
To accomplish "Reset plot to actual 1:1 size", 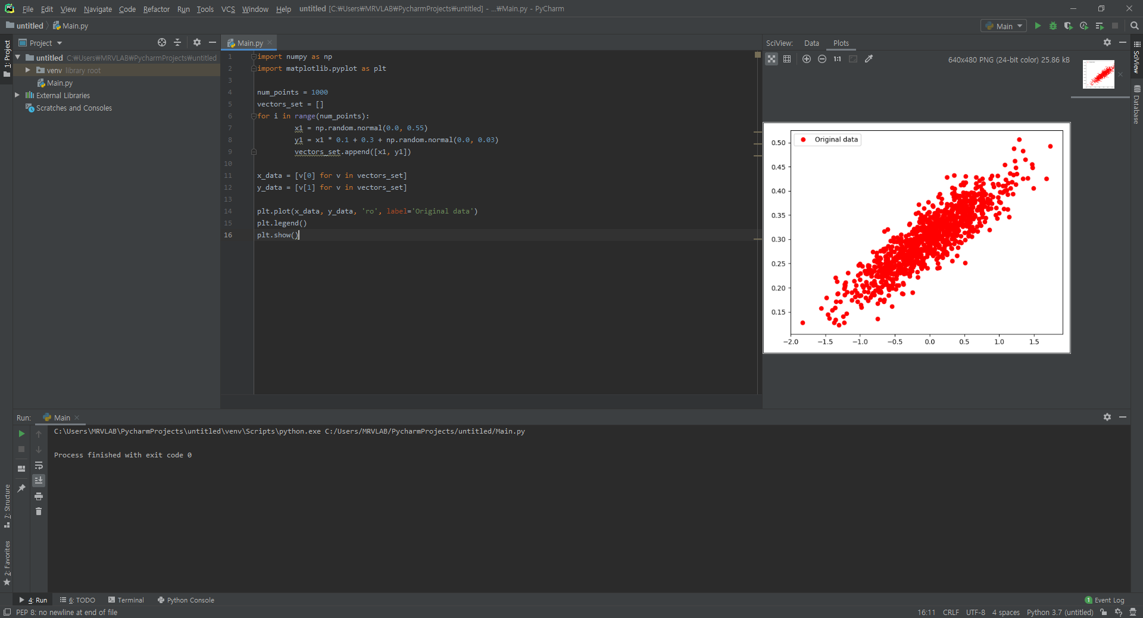I will click(x=838, y=59).
